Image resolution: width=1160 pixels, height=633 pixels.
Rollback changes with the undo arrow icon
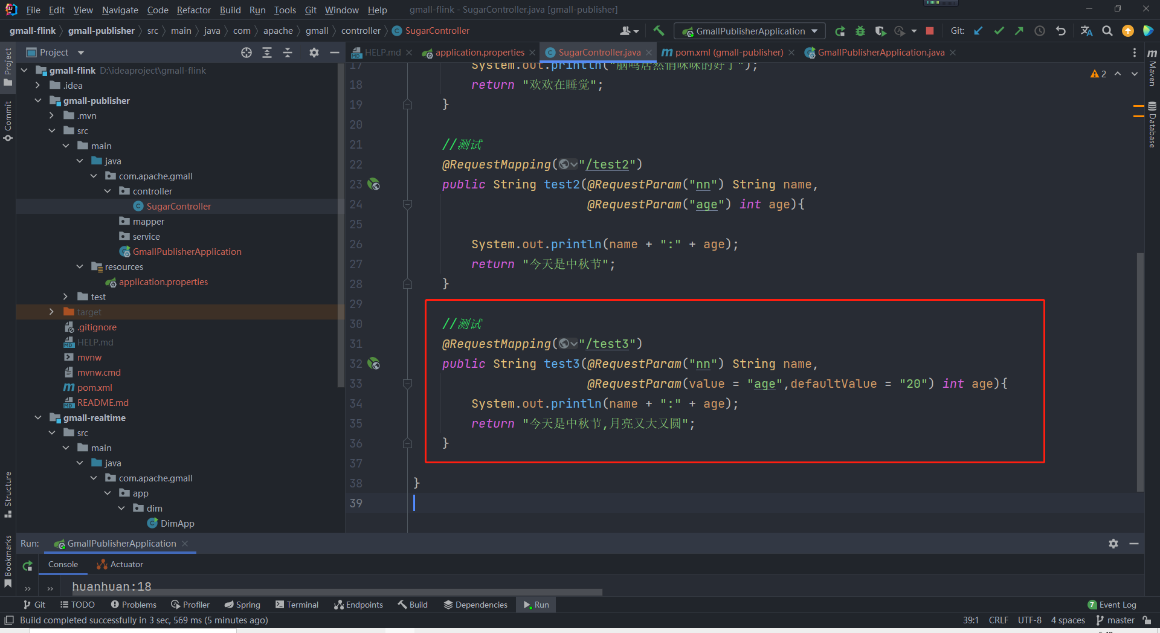[1060, 31]
